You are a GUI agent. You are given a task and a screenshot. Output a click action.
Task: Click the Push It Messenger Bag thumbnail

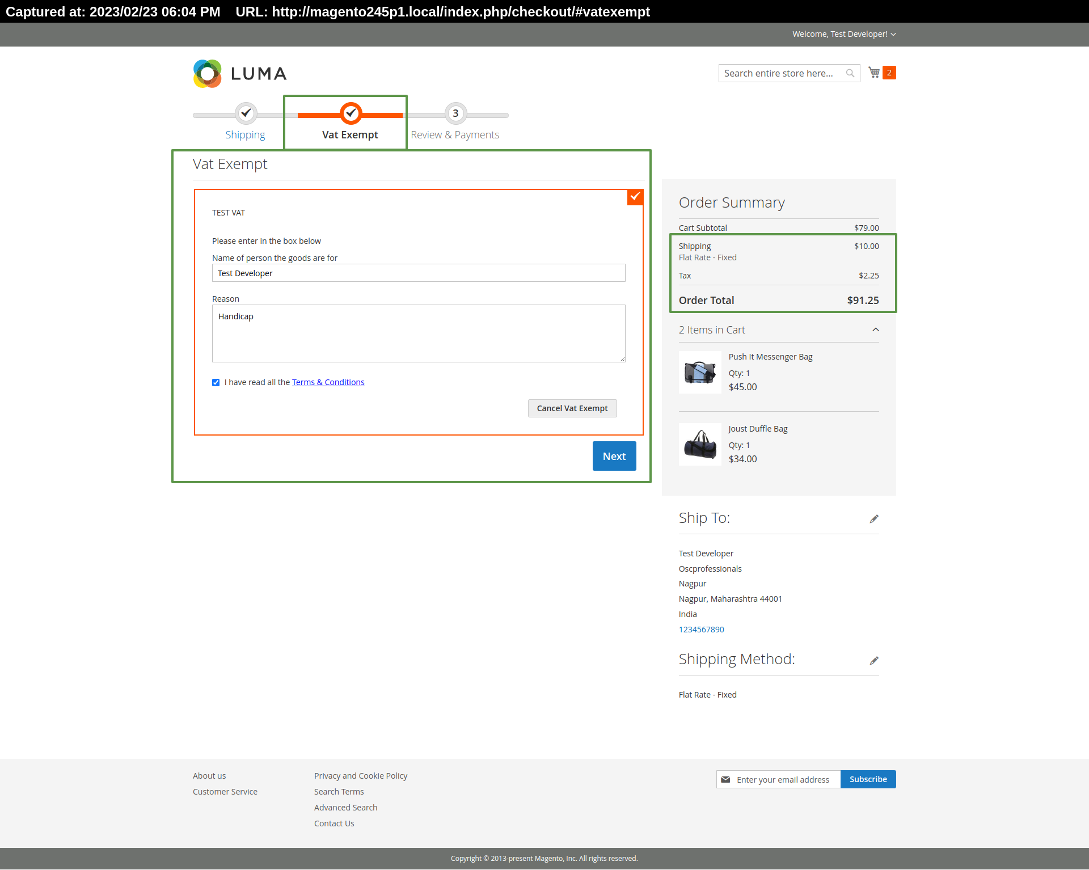pyautogui.click(x=700, y=373)
